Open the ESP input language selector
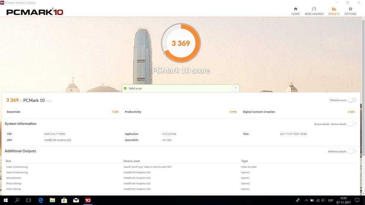The height and width of the screenshot is (205, 365). (330, 200)
